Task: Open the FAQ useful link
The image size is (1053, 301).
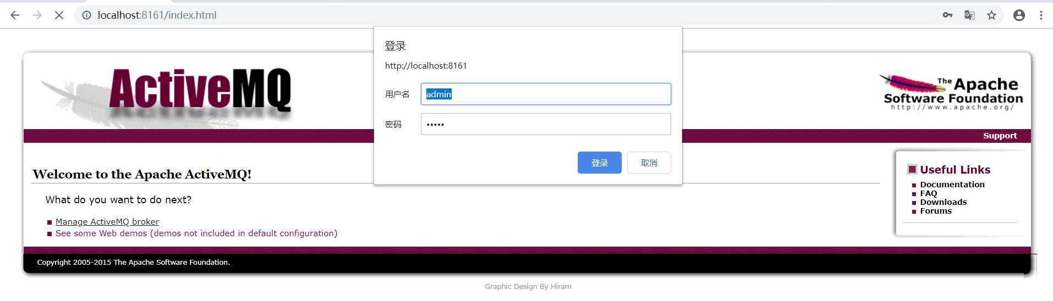Action: pos(928,193)
